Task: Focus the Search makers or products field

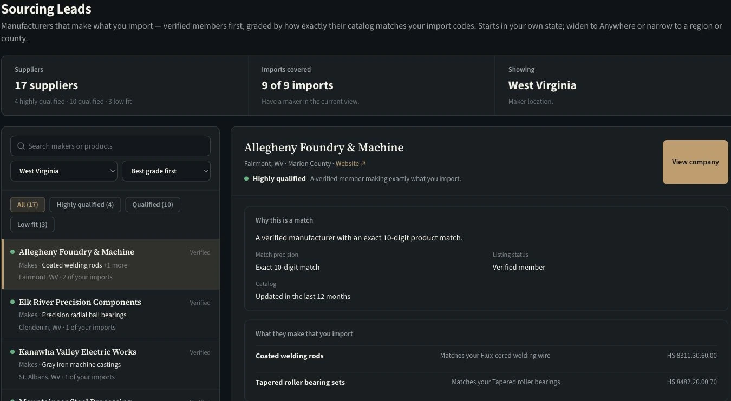Action: click(110, 146)
